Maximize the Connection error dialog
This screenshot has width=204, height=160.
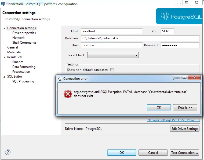tap(184, 77)
